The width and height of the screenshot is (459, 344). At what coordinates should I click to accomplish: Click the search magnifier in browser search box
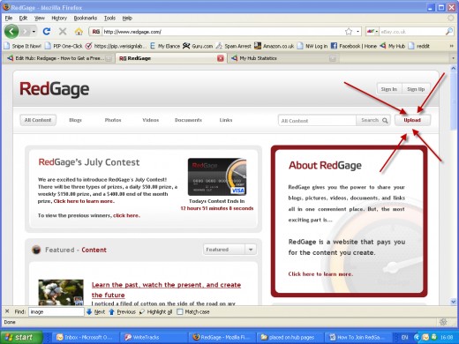tap(449, 31)
